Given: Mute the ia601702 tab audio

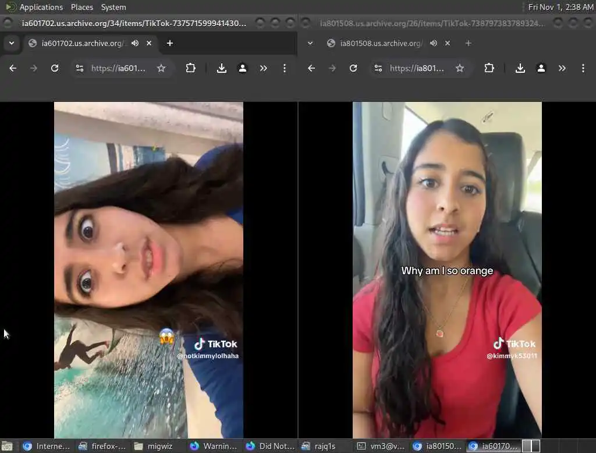Looking at the screenshot, I should (135, 43).
